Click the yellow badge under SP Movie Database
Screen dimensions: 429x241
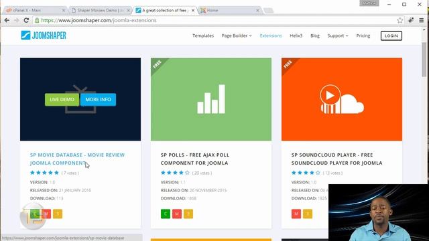pos(58,214)
